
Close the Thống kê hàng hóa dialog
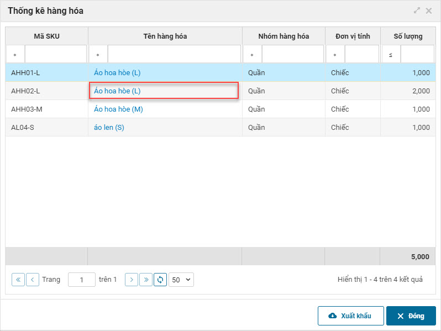(429, 10)
